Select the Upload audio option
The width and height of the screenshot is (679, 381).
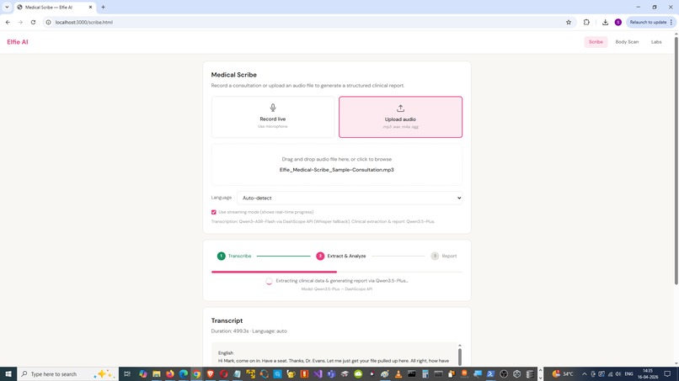[x=400, y=117]
